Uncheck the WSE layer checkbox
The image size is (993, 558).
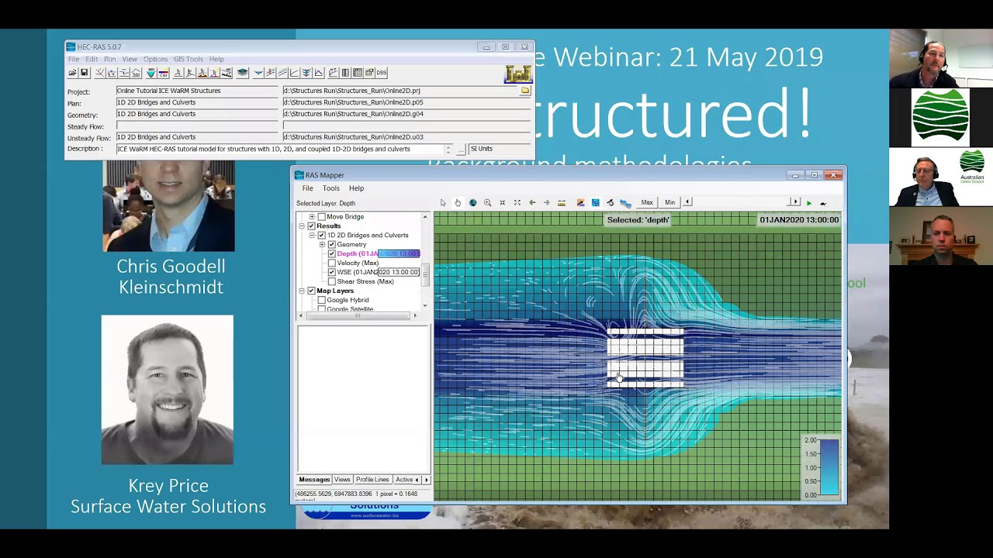(332, 273)
